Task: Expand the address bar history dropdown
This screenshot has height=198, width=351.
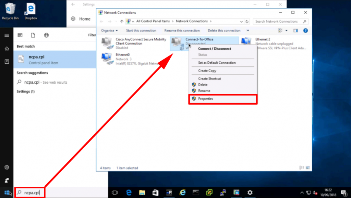Action: point(241,21)
